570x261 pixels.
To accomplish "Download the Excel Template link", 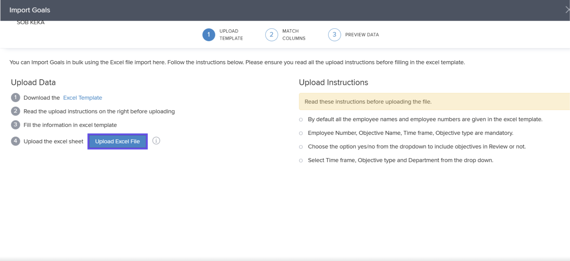I will click(x=83, y=98).
